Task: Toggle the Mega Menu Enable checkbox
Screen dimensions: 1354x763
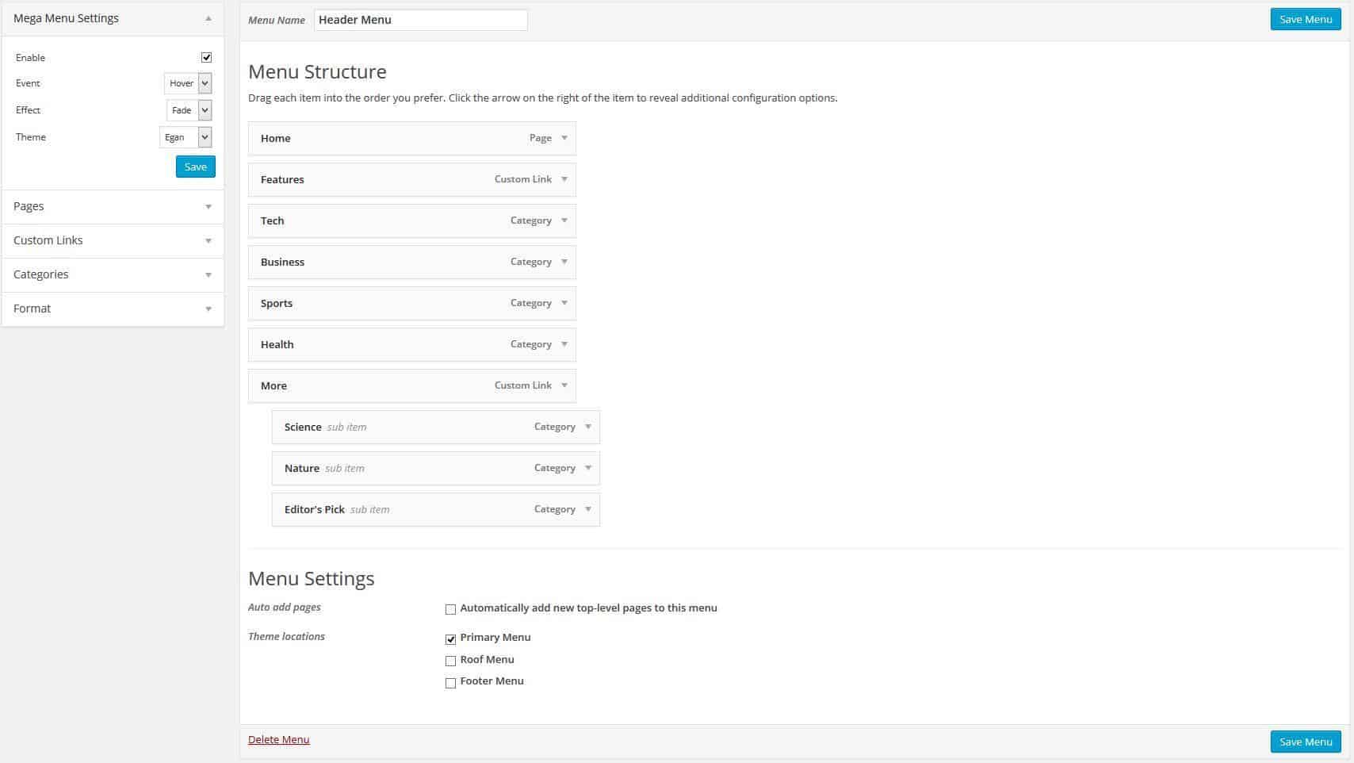Action: [206, 57]
